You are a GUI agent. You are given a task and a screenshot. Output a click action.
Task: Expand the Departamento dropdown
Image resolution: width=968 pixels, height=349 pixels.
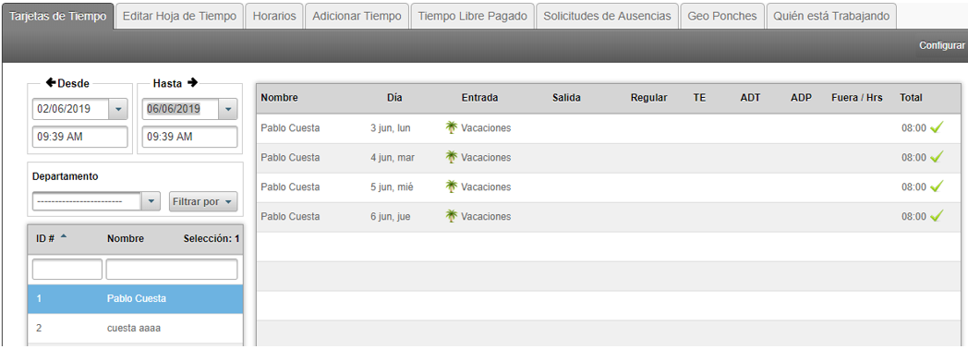tap(151, 201)
